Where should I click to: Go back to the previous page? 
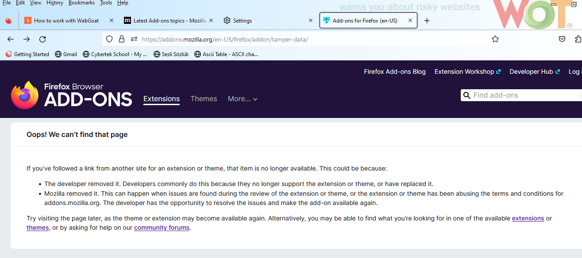11,39
